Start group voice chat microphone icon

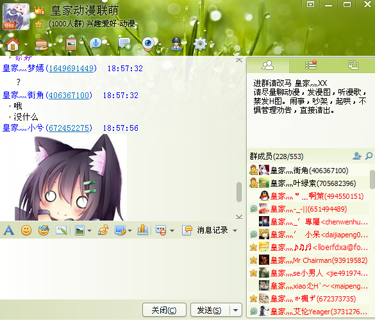click(96, 44)
